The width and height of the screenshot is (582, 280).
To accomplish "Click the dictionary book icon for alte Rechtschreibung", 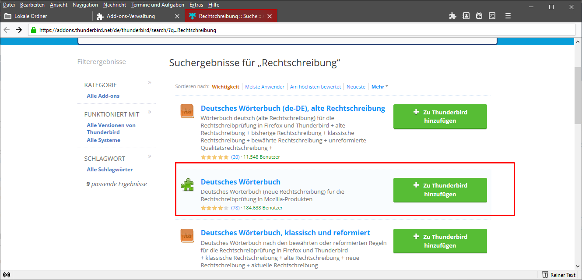I will 187,111.
